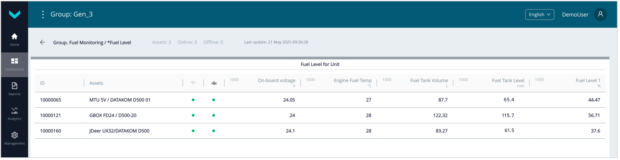Click the teal app logo

coord(14,14)
